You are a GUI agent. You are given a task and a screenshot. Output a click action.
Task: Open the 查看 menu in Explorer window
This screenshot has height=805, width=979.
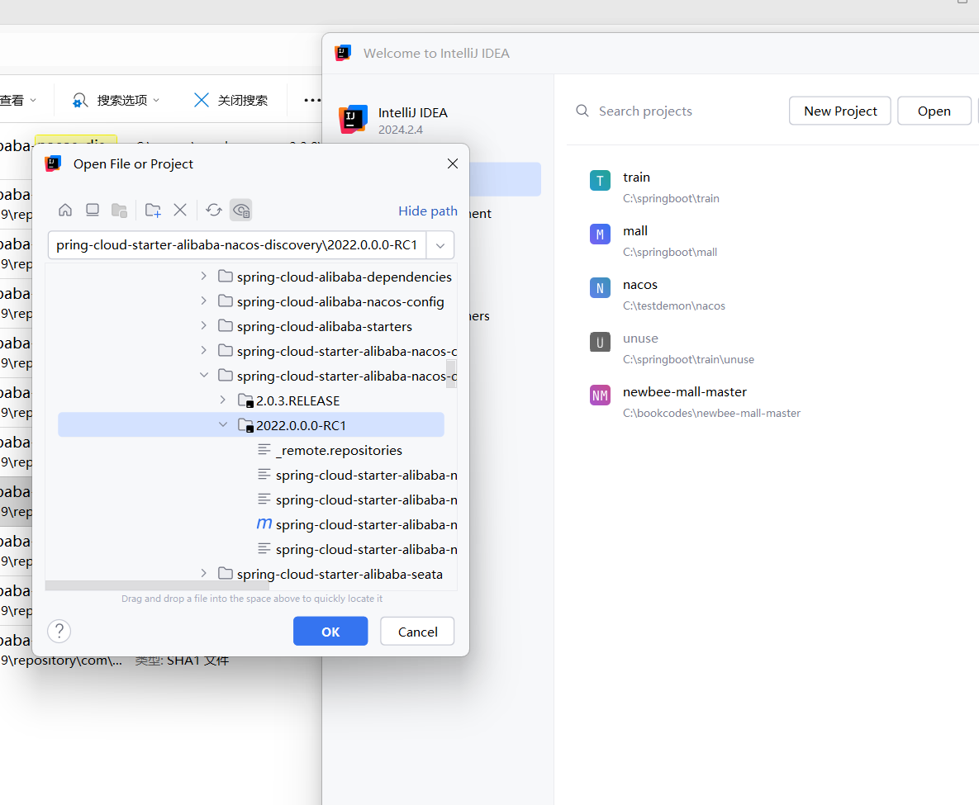[17, 100]
